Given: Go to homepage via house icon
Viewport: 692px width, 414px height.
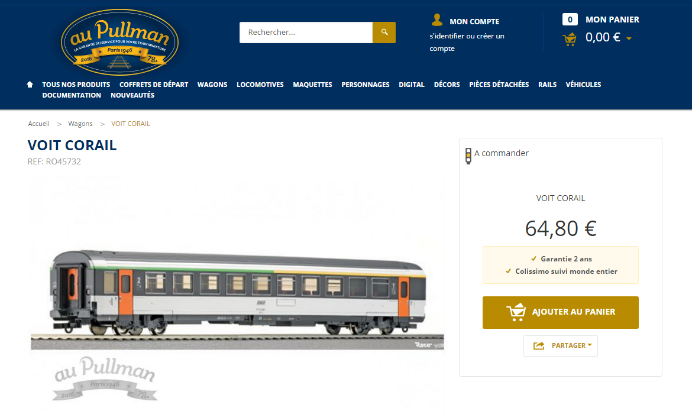Looking at the screenshot, I should point(30,85).
